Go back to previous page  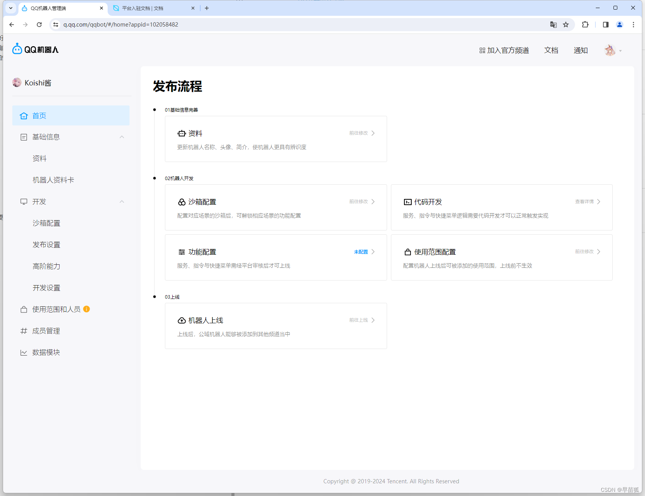pyautogui.click(x=12, y=25)
